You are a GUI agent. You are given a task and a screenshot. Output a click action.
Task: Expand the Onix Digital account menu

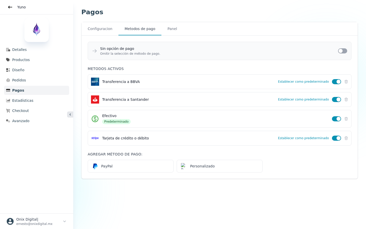pos(65,221)
